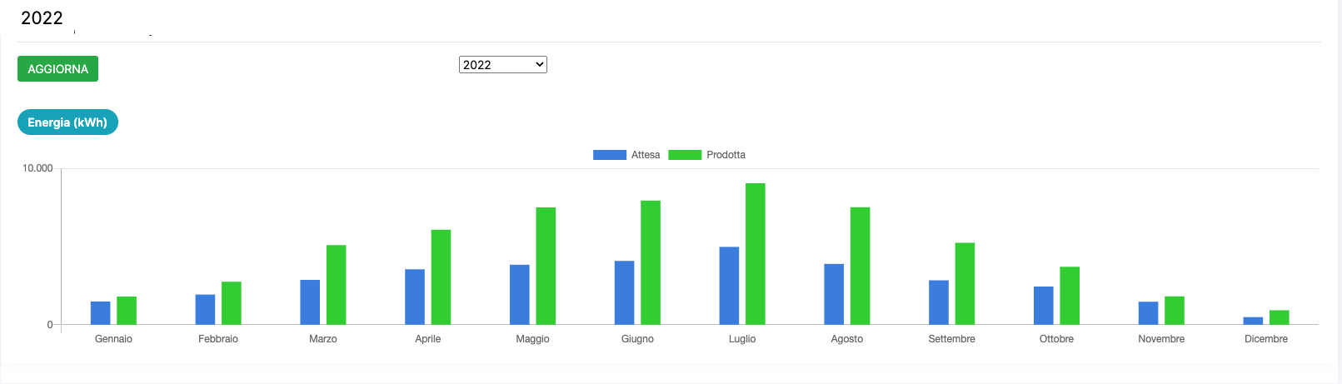Click the green Gennaio Prodotta bar
The width and height of the screenshot is (1342, 384).
127,311
